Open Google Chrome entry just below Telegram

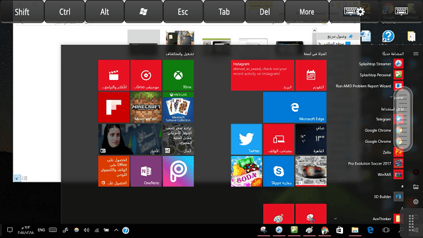[x=383, y=130]
